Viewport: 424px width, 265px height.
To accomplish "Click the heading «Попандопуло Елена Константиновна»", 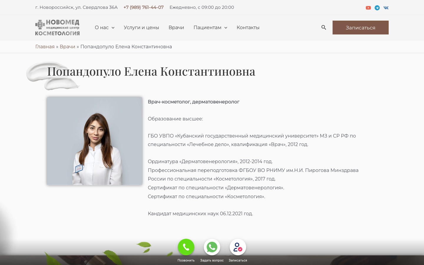I will click(x=151, y=72).
